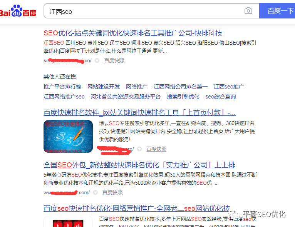Select related search 推广平台排行榜
The height and width of the screenshot is (227, 295).
coord(62,87)
